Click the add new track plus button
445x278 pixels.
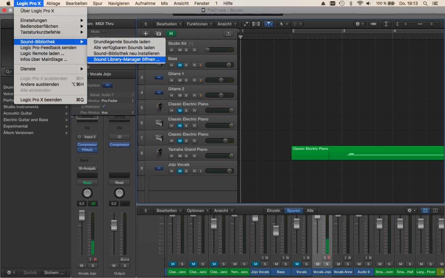point(146,34)
